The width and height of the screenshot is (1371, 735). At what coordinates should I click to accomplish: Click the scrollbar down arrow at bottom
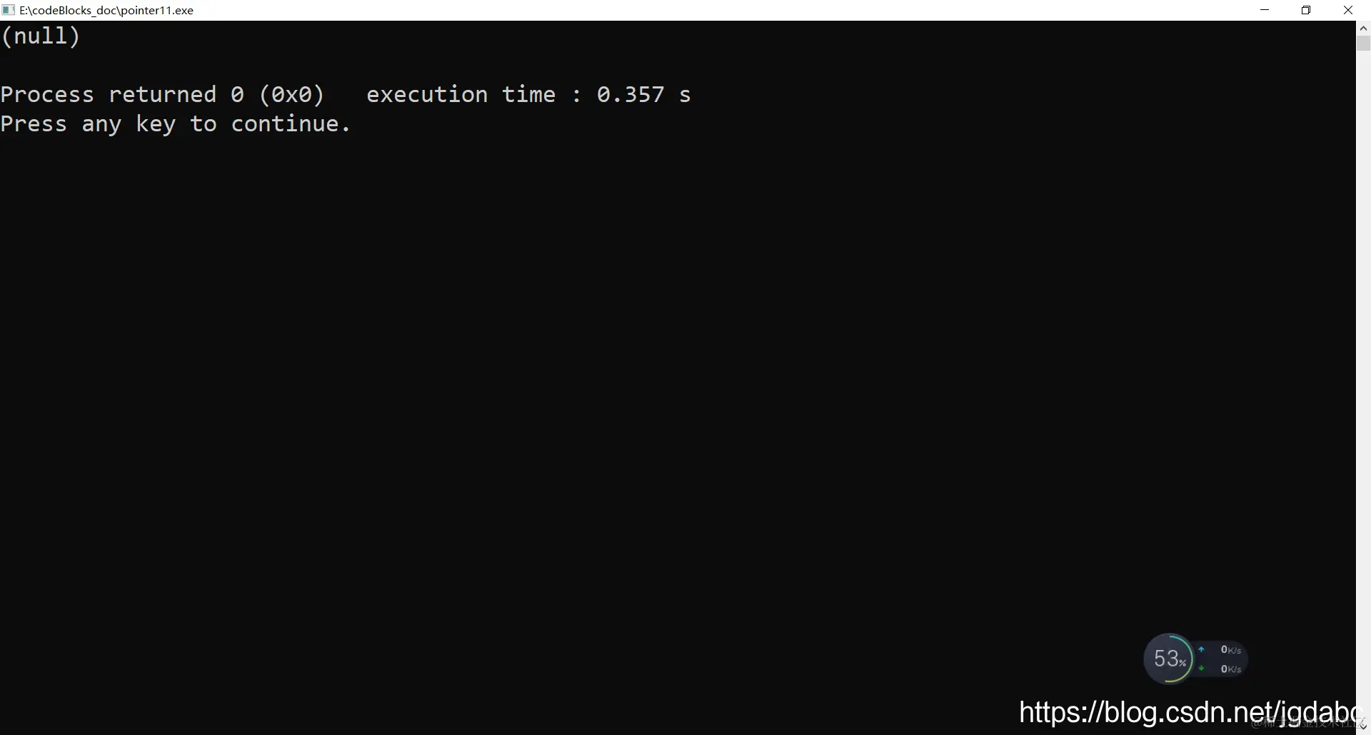click(1363, 726)
